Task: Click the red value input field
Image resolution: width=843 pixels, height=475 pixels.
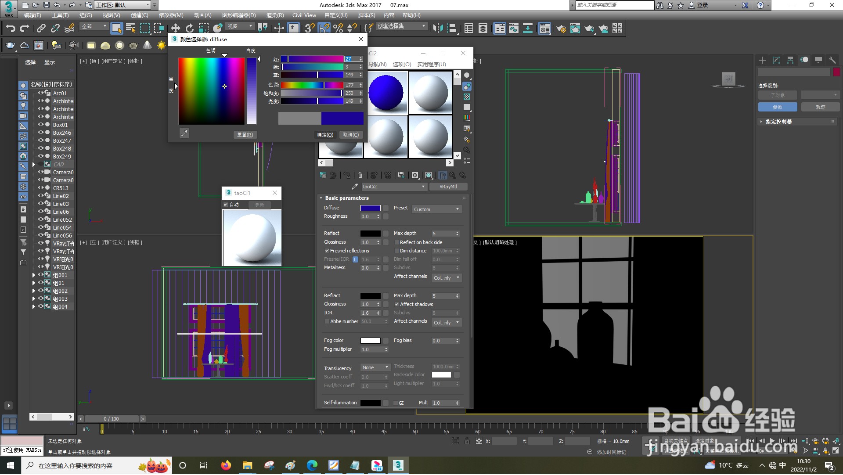Action: point(351,59)
